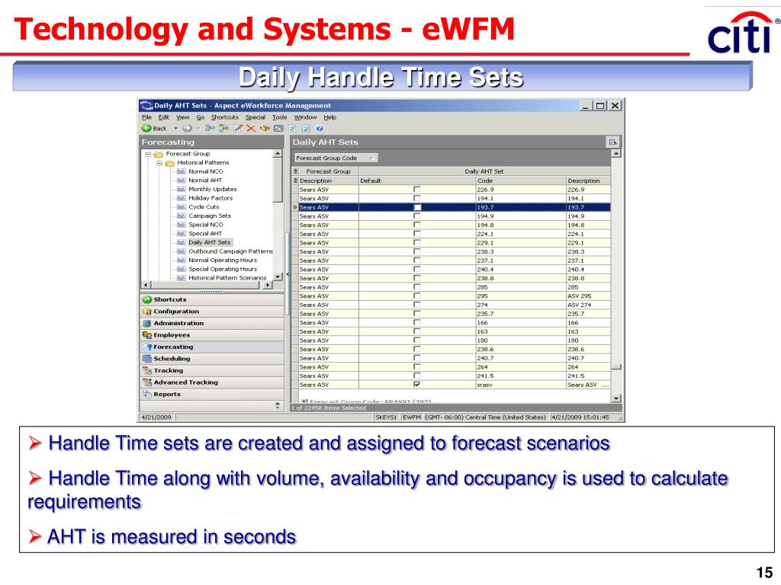
Task: Click the checkmark document toolbar icon
Action: coord(306,128)
